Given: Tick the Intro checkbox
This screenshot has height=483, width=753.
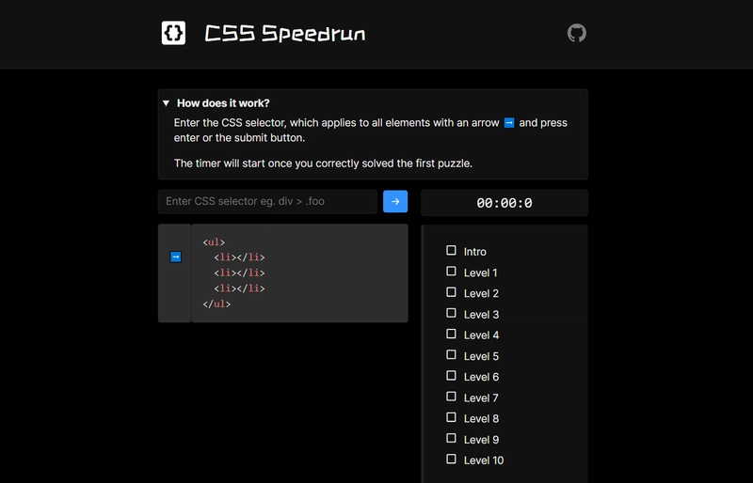Looking at the screenshot, I should coord(451,250).
